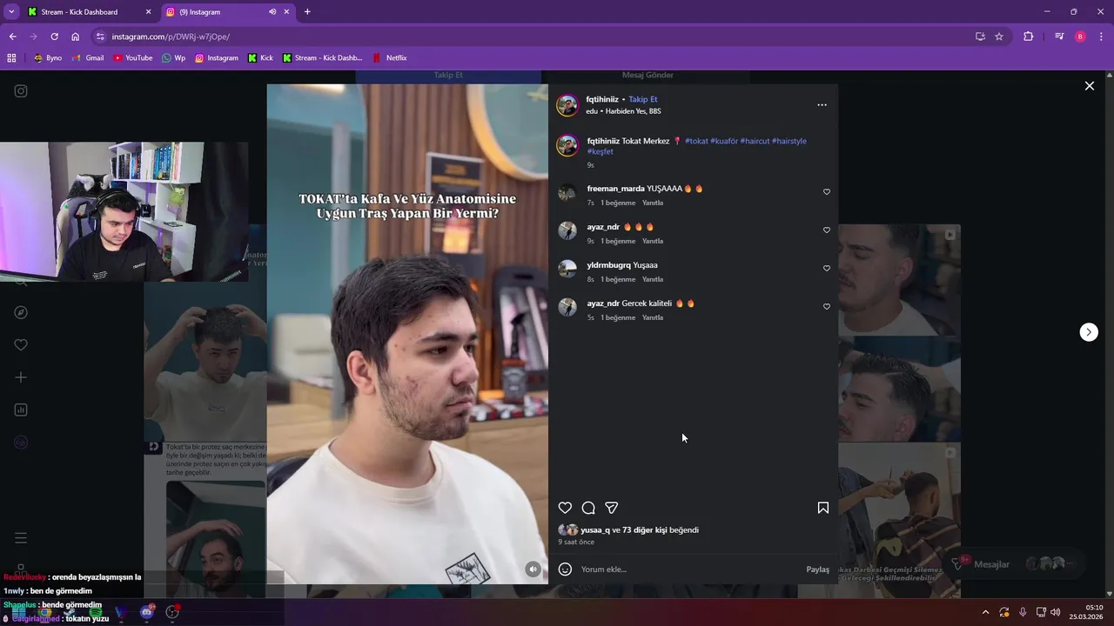The image size is (1114, 626).
Task: Reply to yldrmbugrq's comment via Yanıtla
Action: coord(653,279)
